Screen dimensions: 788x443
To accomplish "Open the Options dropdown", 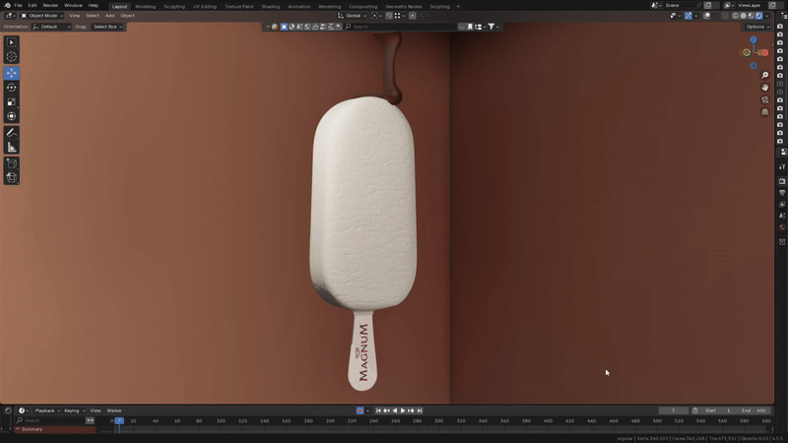I will tap(757, 27).
